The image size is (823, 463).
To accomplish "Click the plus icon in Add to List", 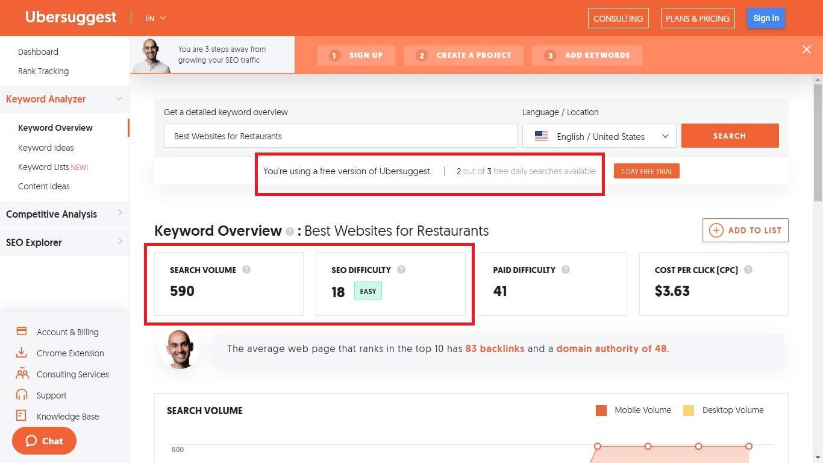I will coord(716,230).
